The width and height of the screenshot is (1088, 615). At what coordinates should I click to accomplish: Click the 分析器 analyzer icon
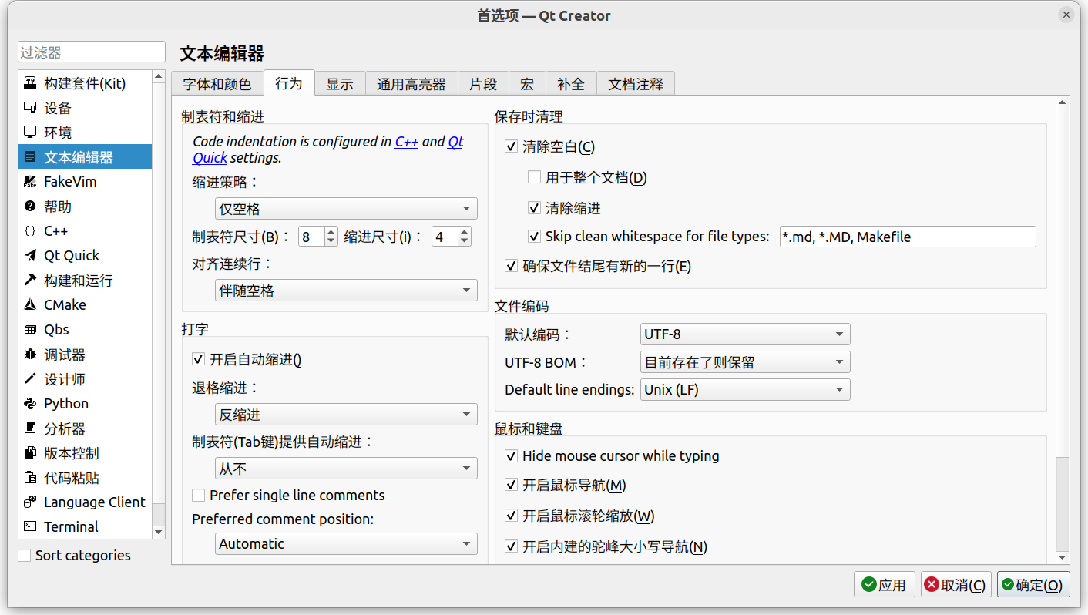click(x=30, y=428)
